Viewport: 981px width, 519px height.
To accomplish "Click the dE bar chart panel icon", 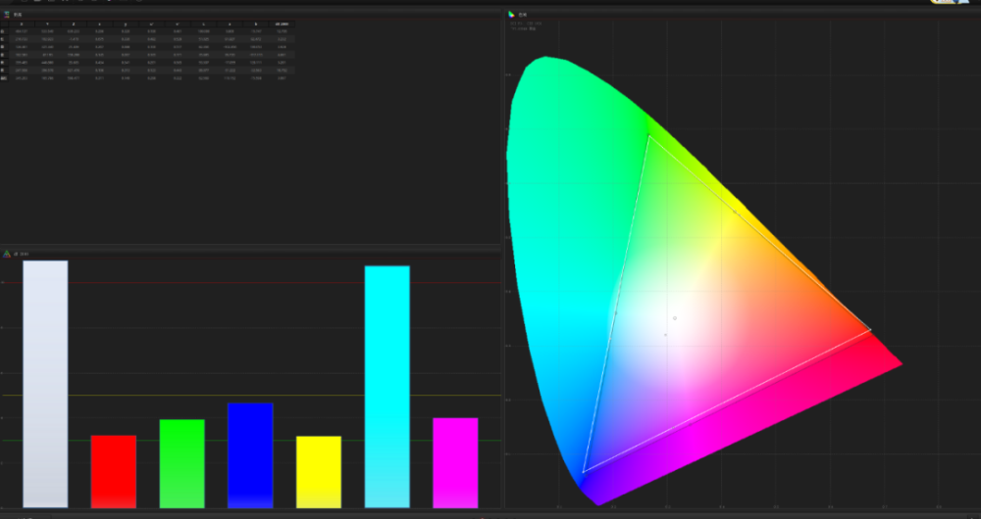I will coord(8,254).
